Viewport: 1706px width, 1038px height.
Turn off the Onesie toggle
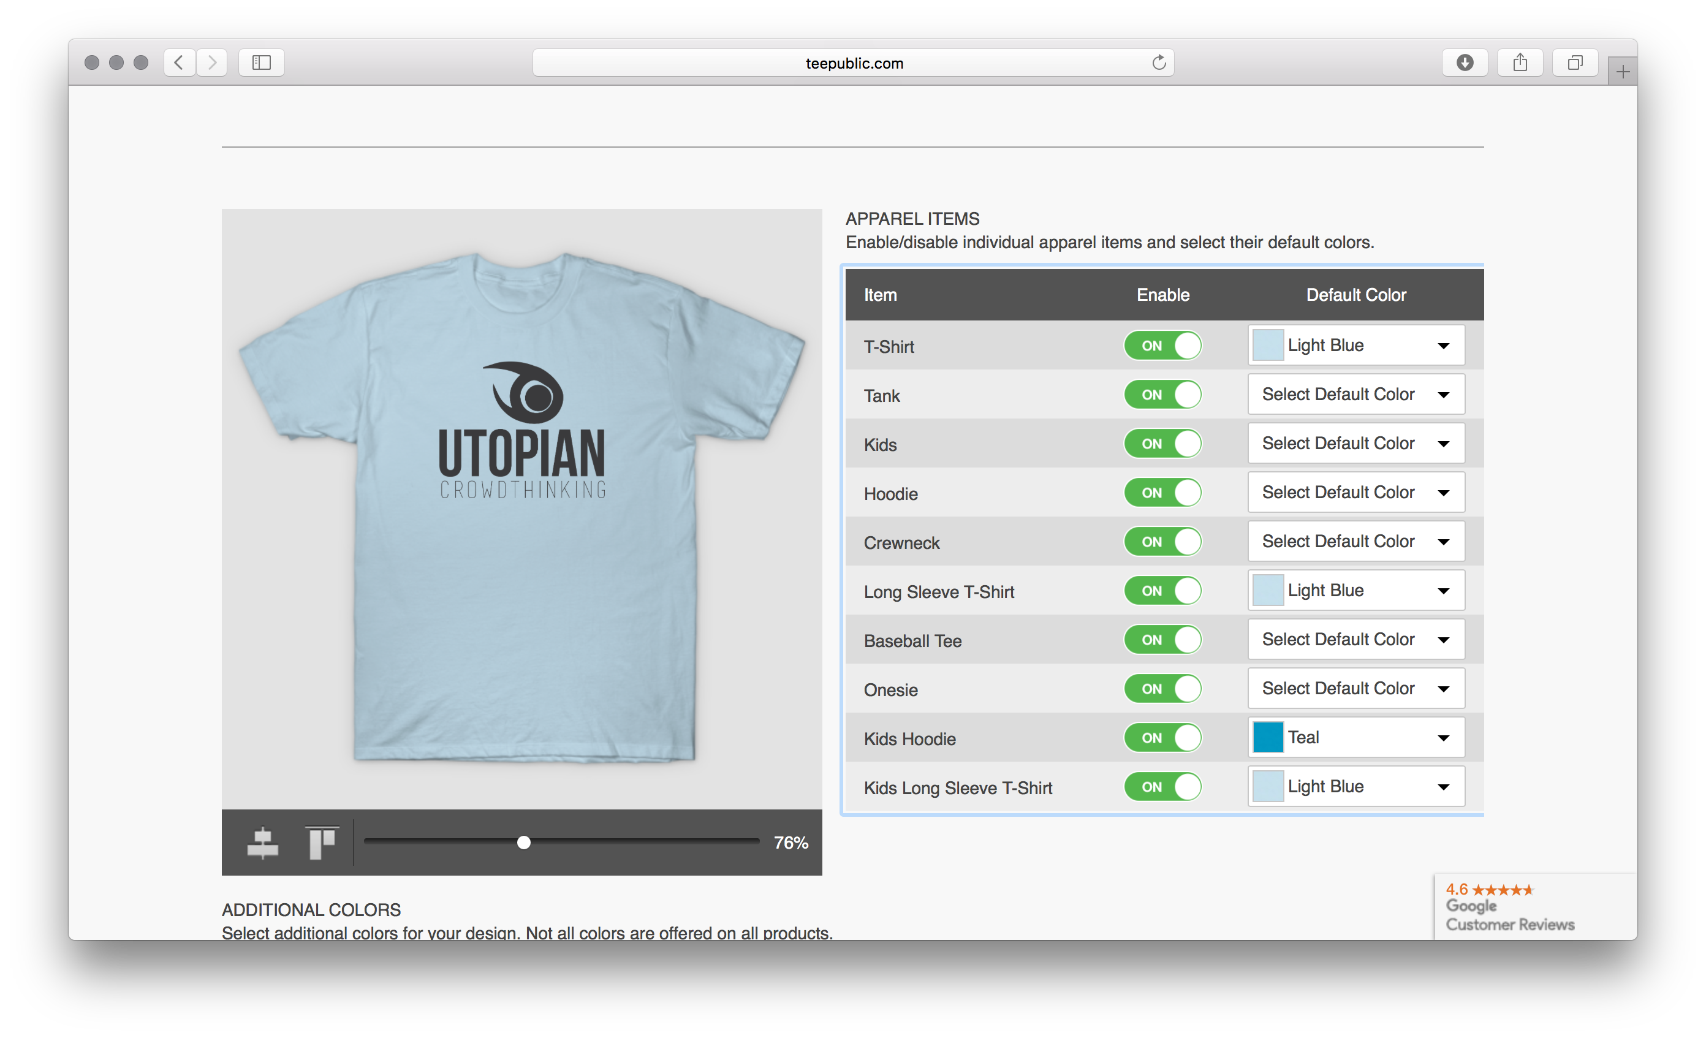(1162, 688)
